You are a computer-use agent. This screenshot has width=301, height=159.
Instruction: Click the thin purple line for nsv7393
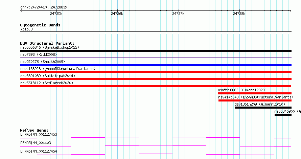tap(156, 58)
